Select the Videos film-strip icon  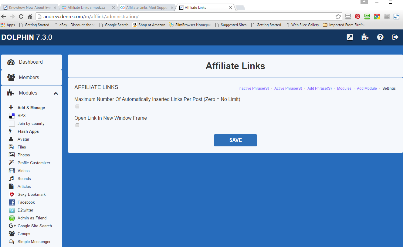12,171
